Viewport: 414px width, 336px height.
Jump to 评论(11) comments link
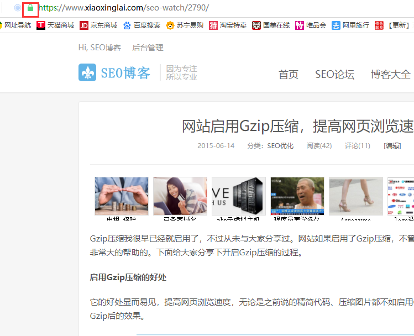coord(357,146)
